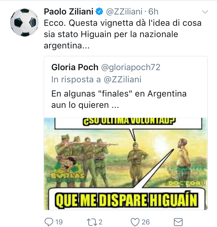Send tweet via the envelope message icon
This screenshot has width=217, height=227.
pos(178,222)
